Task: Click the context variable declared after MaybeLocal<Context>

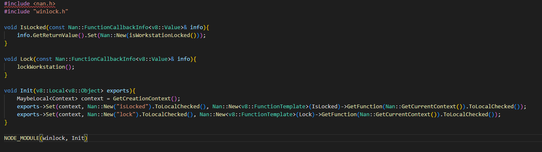Action: click(x=92, y=99)
